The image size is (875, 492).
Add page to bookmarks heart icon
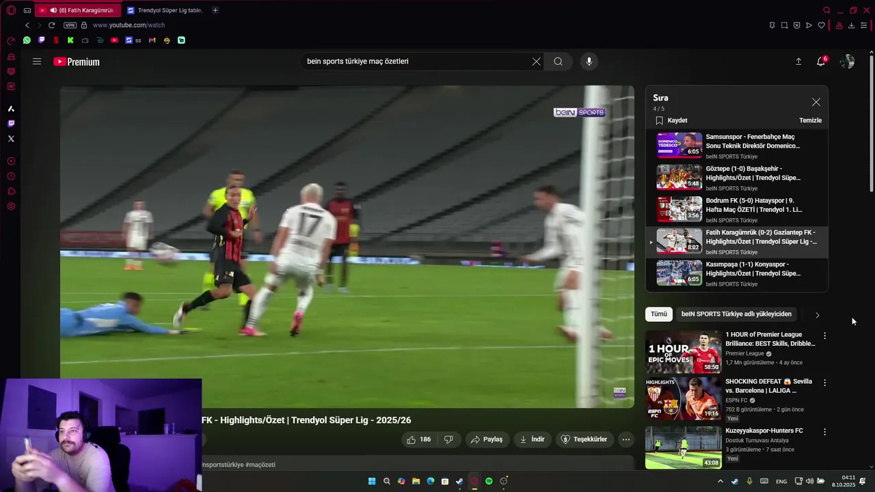click(x=821, y=25)
